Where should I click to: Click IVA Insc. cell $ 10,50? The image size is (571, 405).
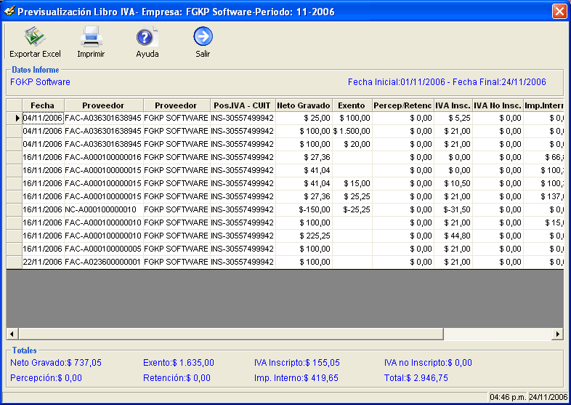click(453, 183)
